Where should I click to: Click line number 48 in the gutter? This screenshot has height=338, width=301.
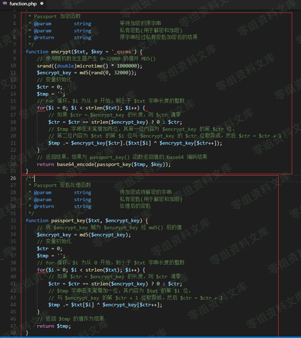13,333
